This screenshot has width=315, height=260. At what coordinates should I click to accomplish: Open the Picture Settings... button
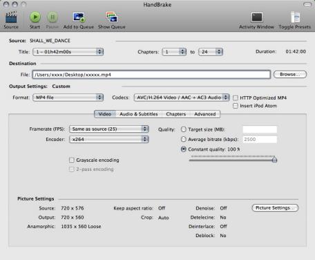(275, 207)
